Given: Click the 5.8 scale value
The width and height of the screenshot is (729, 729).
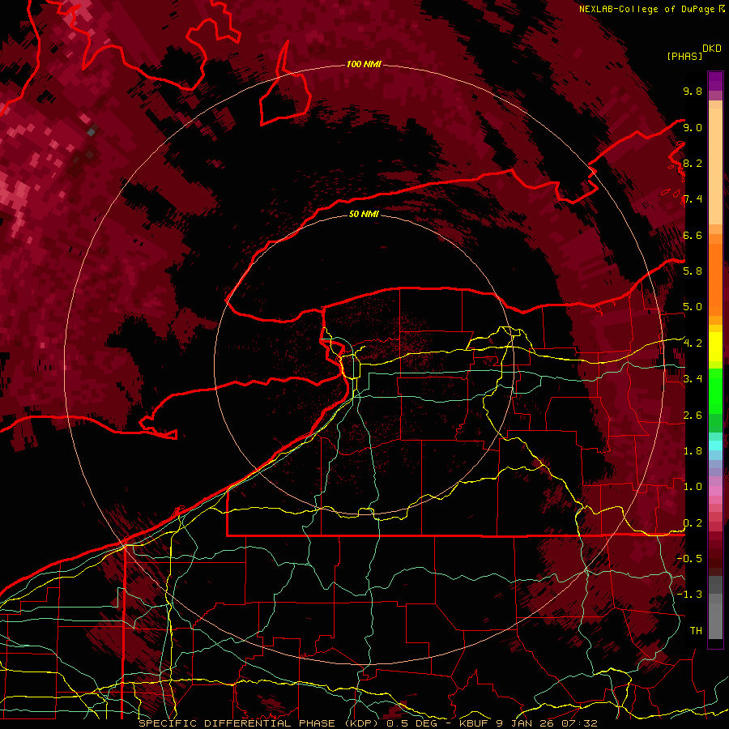Looking at the screenshot, I should coord(693,271).
